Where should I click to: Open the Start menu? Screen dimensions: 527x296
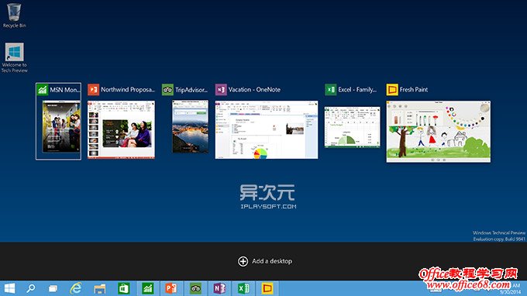coord(9,288)
